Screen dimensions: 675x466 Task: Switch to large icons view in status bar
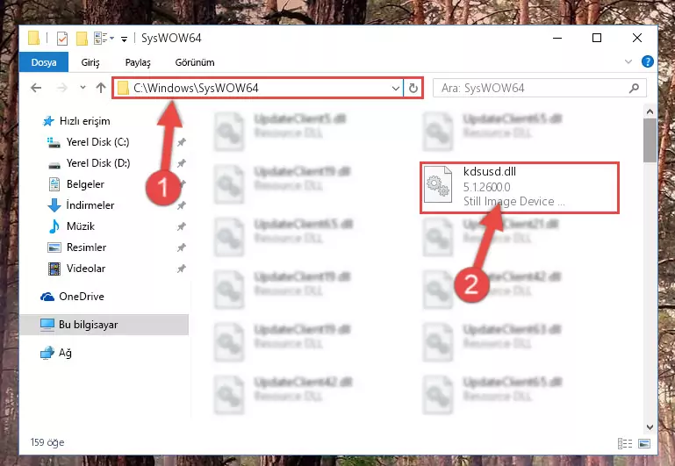pyautogui.click(x=644, y=443)
